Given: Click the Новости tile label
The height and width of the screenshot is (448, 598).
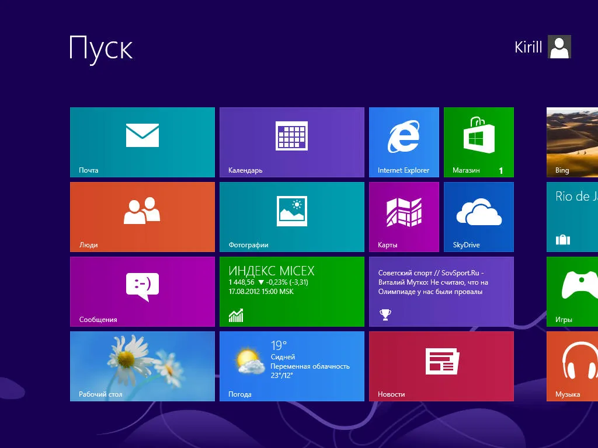Looking at the screenshot, I should (391, 394).
